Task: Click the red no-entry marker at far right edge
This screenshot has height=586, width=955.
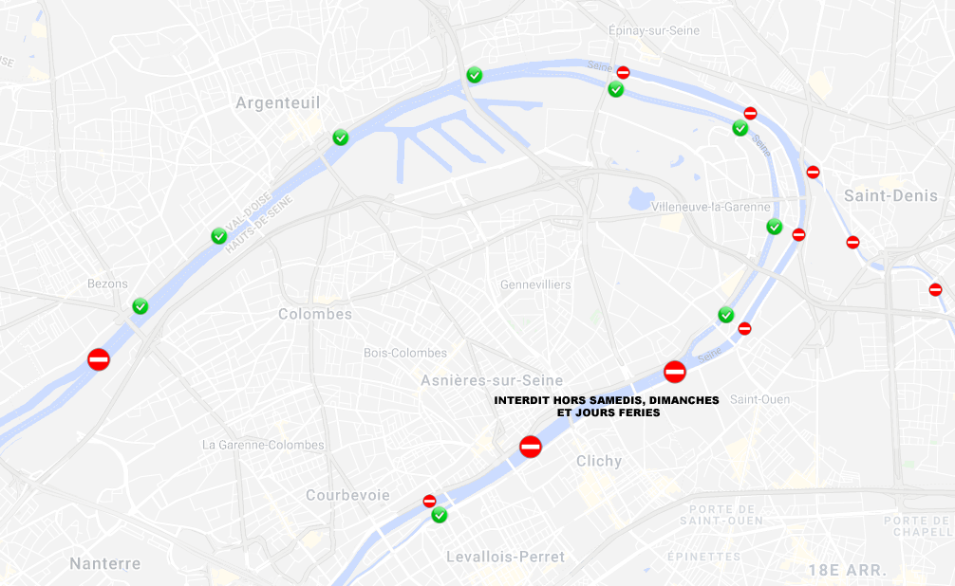Action: (x=935, y=290)
